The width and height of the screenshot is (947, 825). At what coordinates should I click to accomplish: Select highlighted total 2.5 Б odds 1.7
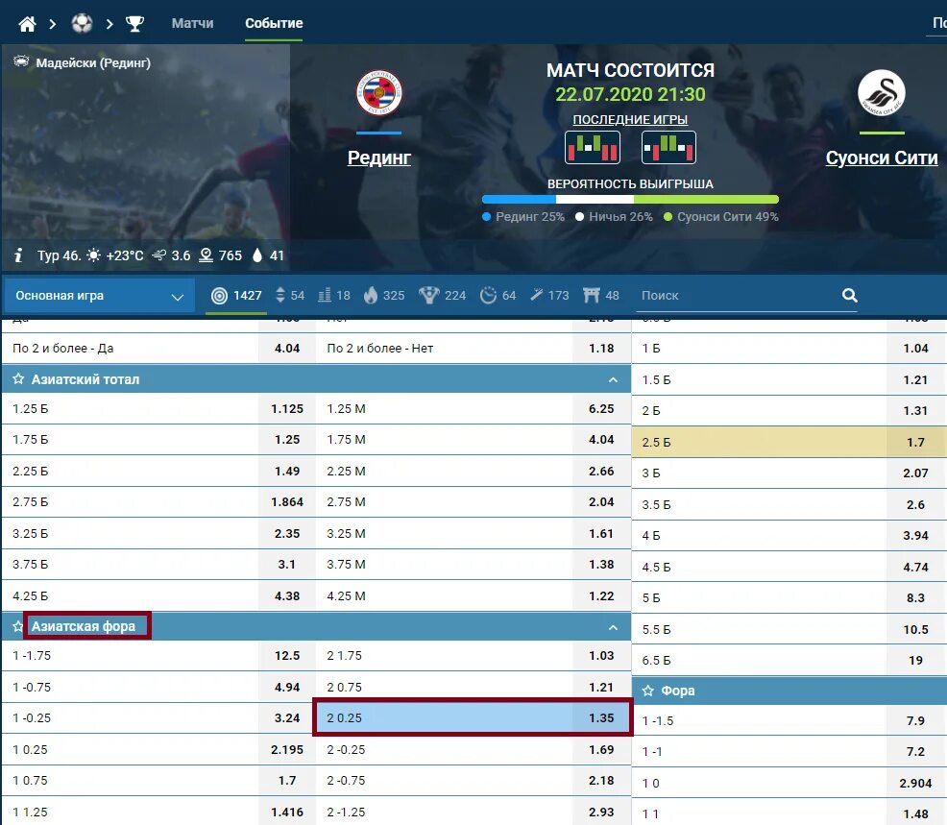pyautogui.click(x=789, y=442)
